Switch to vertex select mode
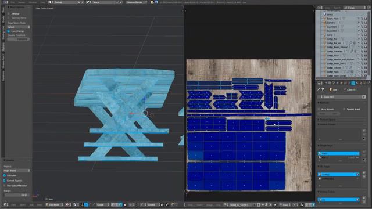372x209 pixels. pyautogui.click(x=113, y=204)
